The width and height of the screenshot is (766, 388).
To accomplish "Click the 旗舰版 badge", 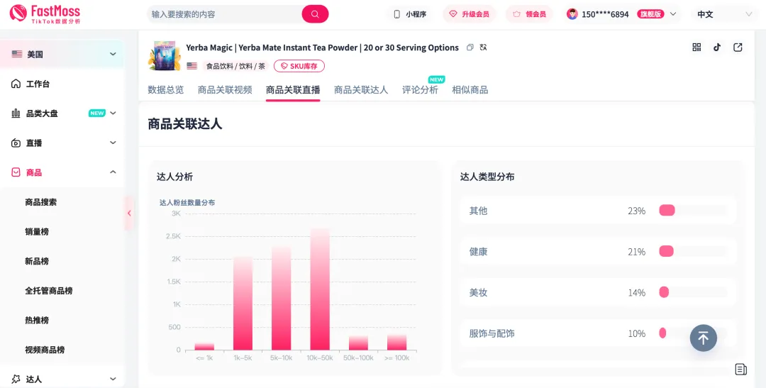I will pos(650,14).
